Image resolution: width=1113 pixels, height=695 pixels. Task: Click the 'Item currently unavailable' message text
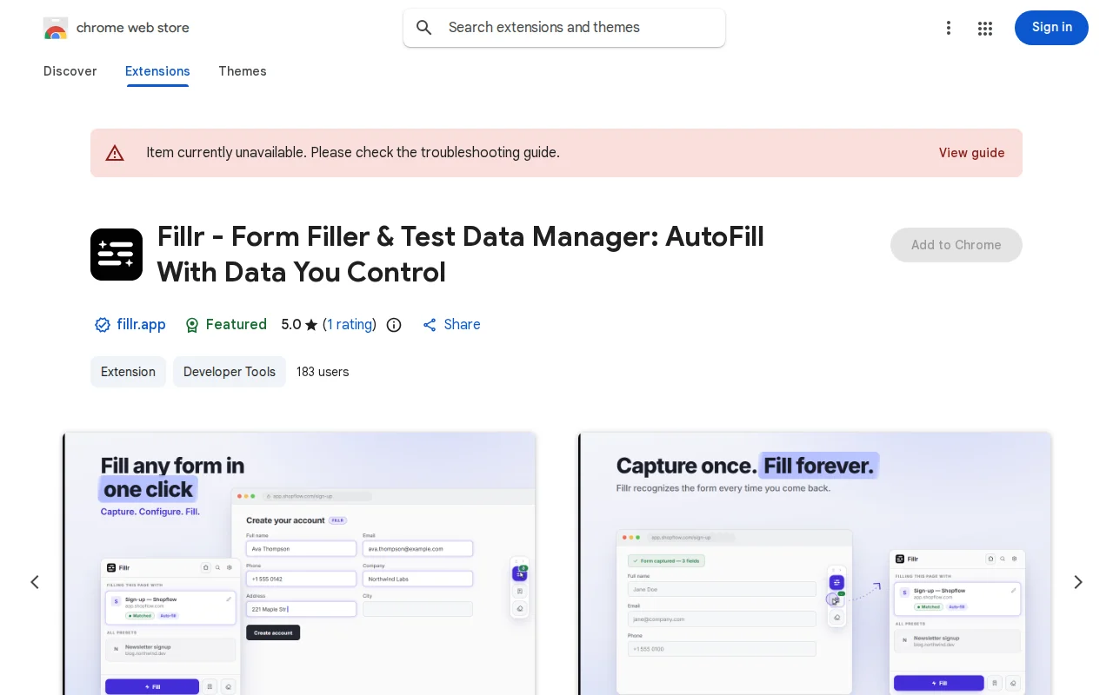(x=353, y=153)
